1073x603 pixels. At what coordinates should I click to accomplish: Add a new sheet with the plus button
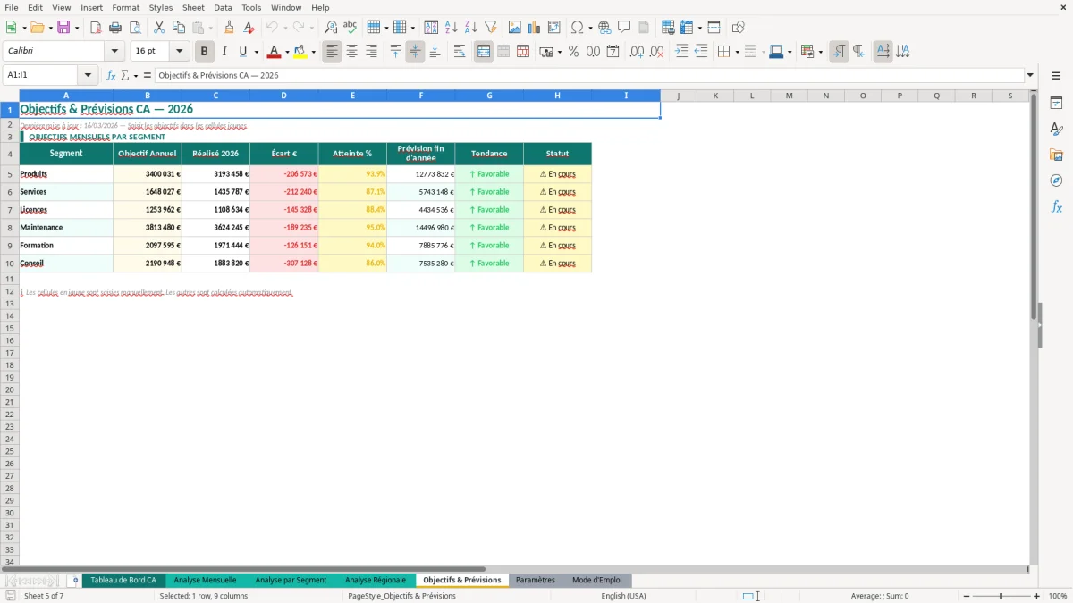pyautogui.click(x=75, y=581)
